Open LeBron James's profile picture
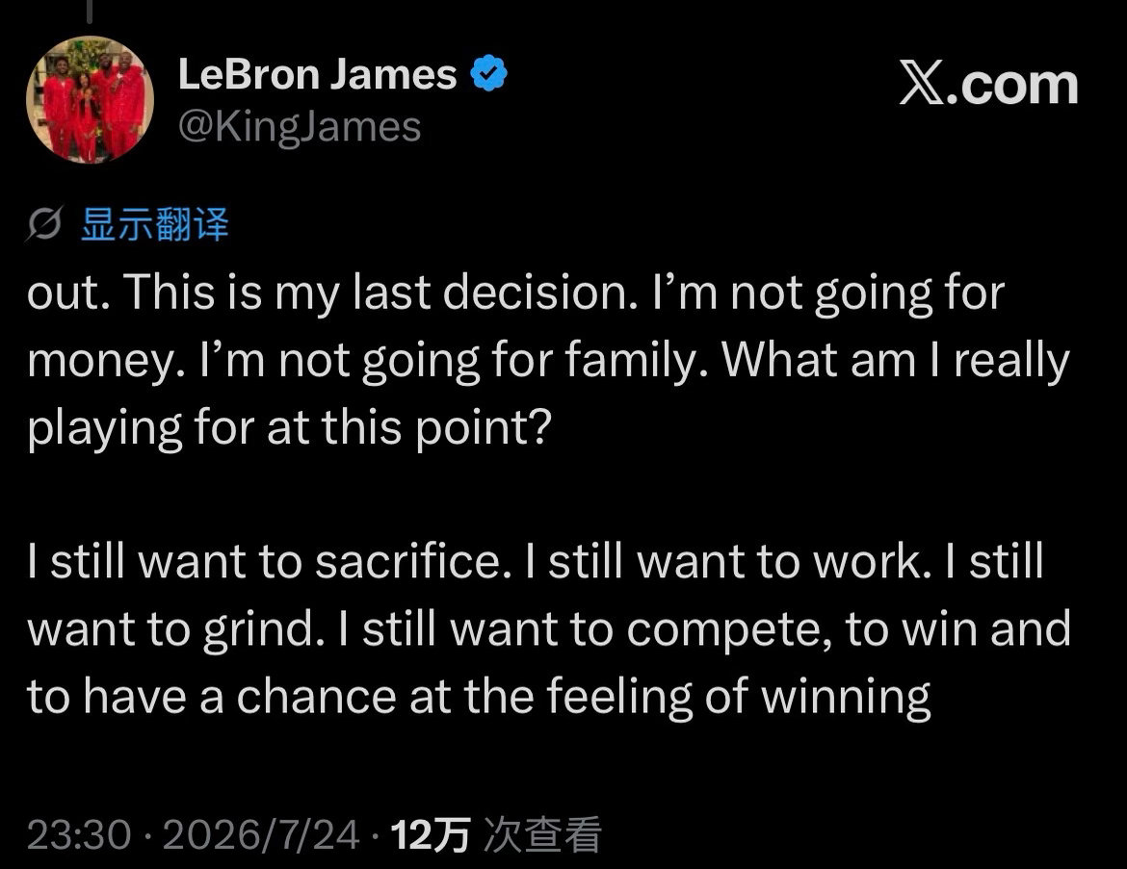Viewport: 1127px width, 869px height. coord(90,99)
